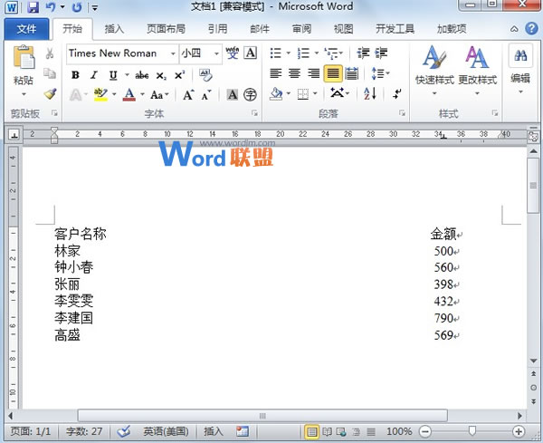Apply red font color button
This screenshot has width=543, height=443.
tap(129, 94)
